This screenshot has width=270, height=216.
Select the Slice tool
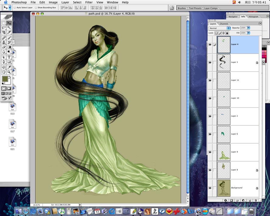9,32
